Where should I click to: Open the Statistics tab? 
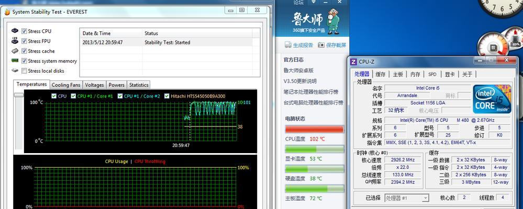pos(139,85)
